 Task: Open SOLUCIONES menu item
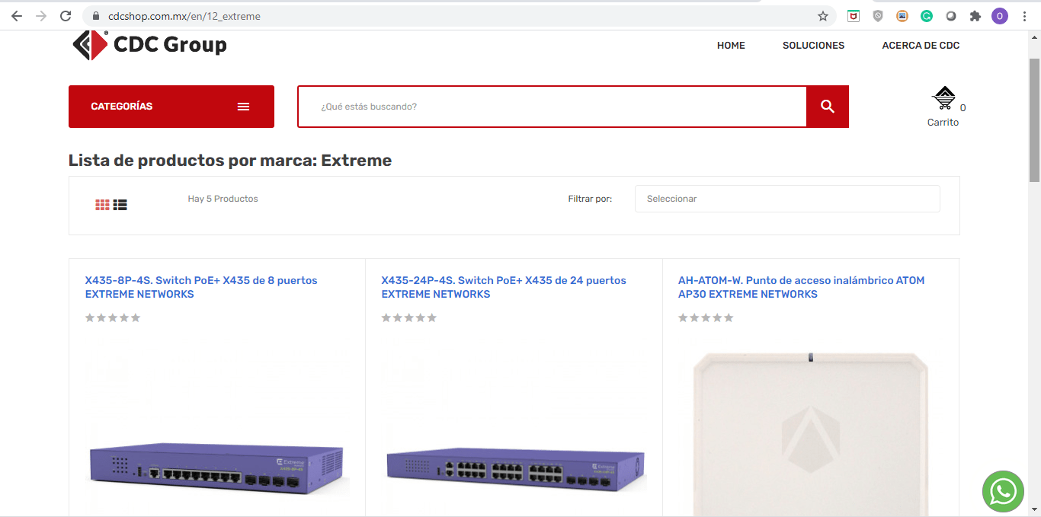[x=813, y=46]
